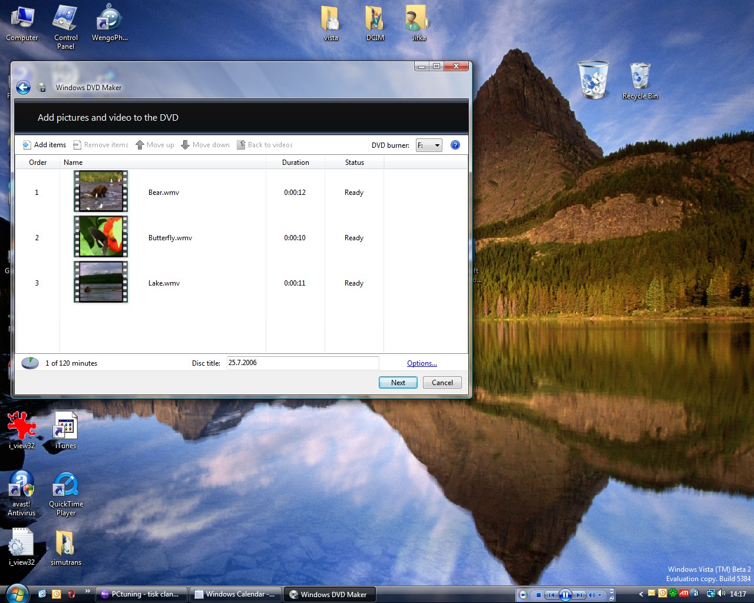Click the Opera quick launch icon
This screenshot has height=603, width=754.
pyautogui.click(x=71, y=594)
